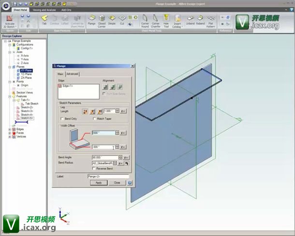Click the Activate 2D Sketch tool
Viewport: 295px width, 236px height.
9,21
